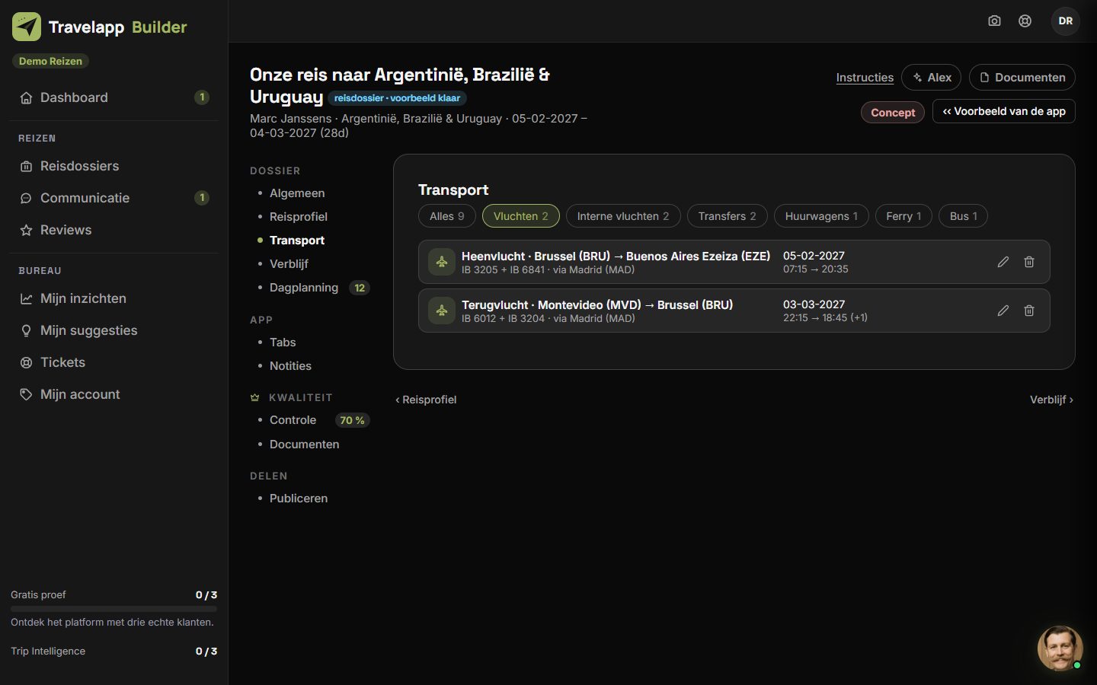Viewport: 1097px width, 685px height.
Task: Open Mijn suggesties in the sidebar
Action: coord(114,330)
